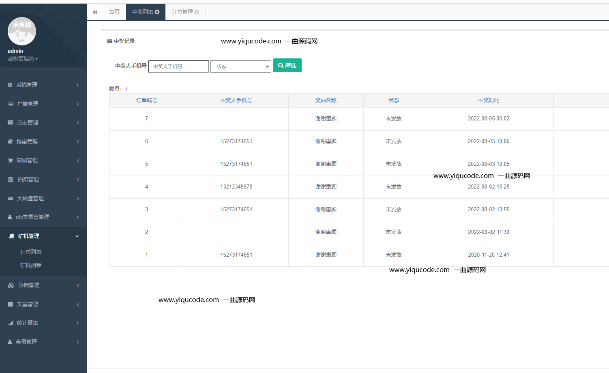Click phone number in order 1 row
609x373 pixels.
pos(236,255)
